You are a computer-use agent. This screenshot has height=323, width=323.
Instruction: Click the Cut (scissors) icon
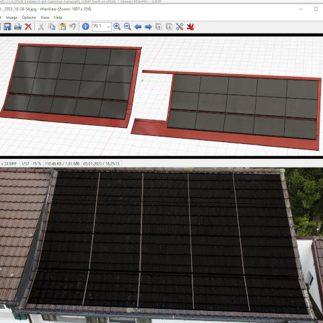click(41, 27)
